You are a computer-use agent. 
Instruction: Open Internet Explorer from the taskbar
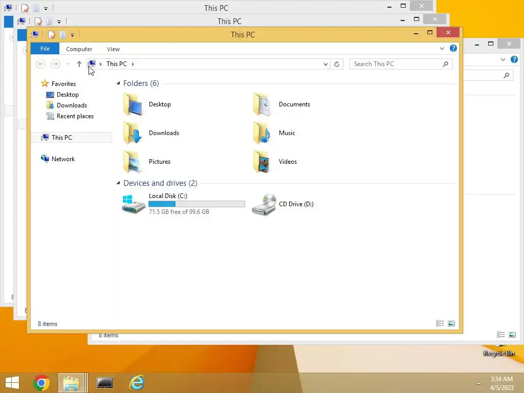(137, 383)
